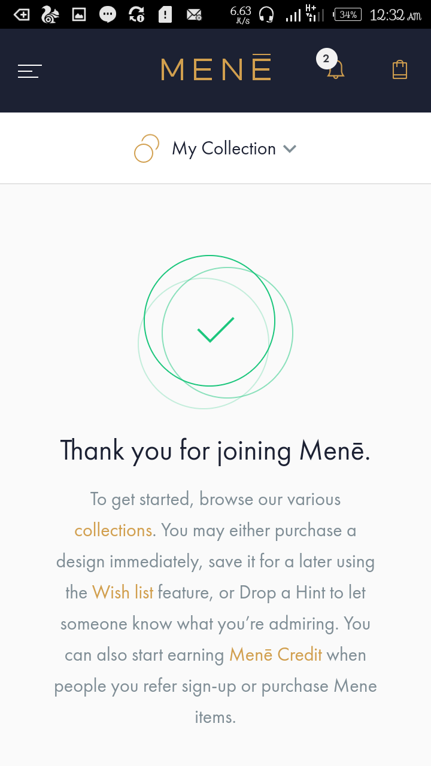
Task: Tap the 34% battery indicator
Action: (x=348, y=14)
